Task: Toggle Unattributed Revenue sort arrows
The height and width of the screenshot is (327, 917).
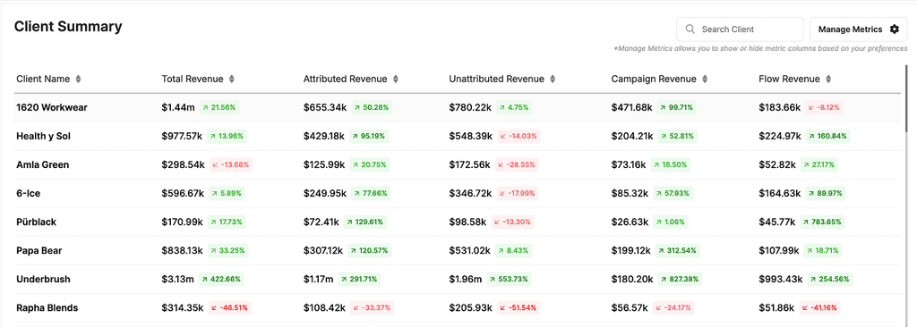Action: [x=553, y=79]
